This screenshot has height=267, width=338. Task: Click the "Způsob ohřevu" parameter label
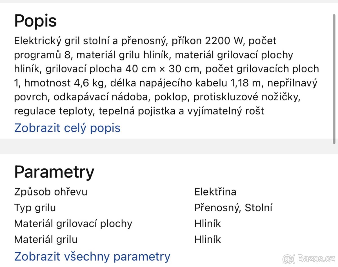pyautogui.click(x=51, y=192)
